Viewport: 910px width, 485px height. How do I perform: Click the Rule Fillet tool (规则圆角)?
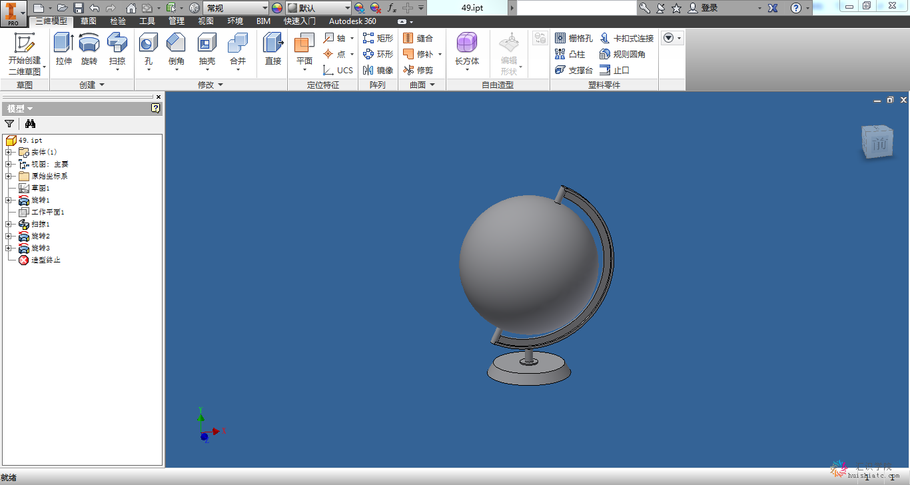pos(622,54)
